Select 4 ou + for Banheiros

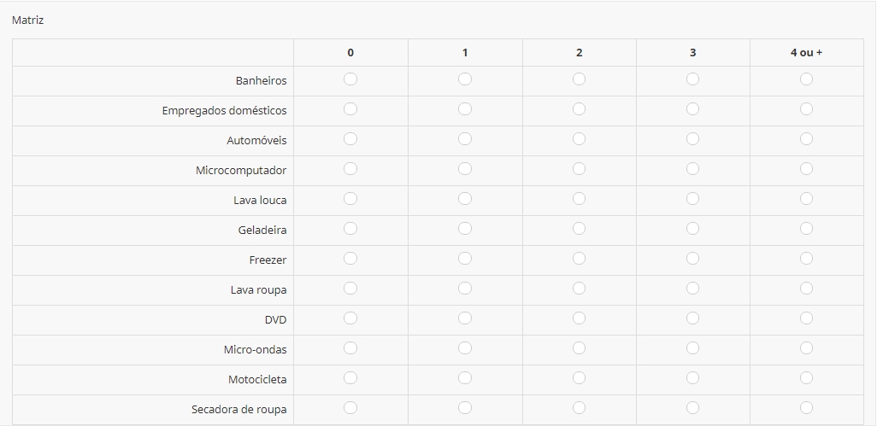pyautogui.click(x=806, y=79)
